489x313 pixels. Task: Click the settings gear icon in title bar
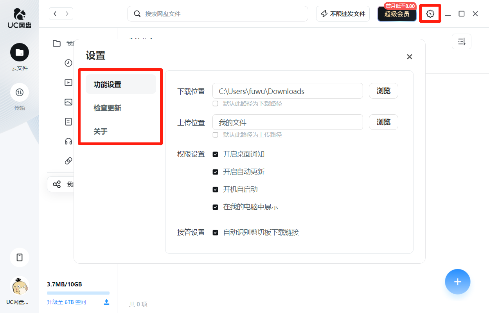pos(430,14)
